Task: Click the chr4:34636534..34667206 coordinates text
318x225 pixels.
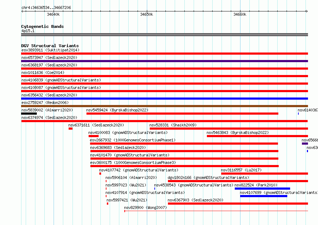Action: point(46,7)
